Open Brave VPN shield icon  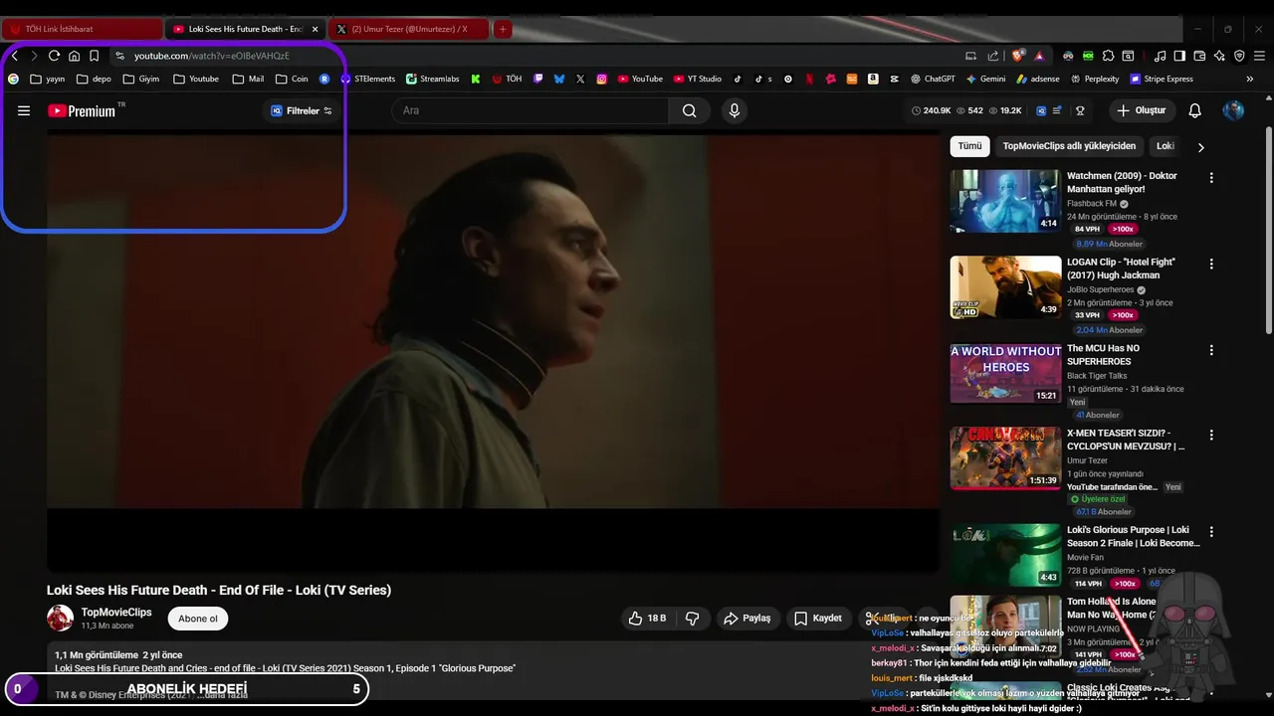[x=1239, y=56]
